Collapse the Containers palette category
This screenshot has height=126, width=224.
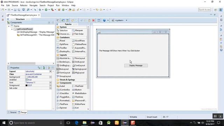point(71,37)
